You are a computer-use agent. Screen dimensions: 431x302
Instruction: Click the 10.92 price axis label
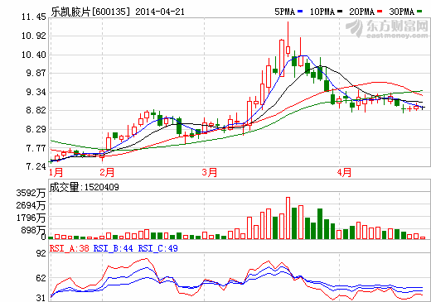[x=34, y=36]
